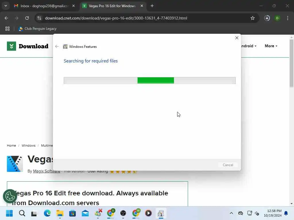Click the address bar URL
This screenshot has width=294, height=220.
(x=116, y=18)
